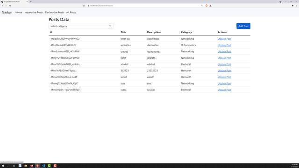Screen dimensions: 299x168
Task: Click the 'IT Computers' category cell
Action: point(188,45)
